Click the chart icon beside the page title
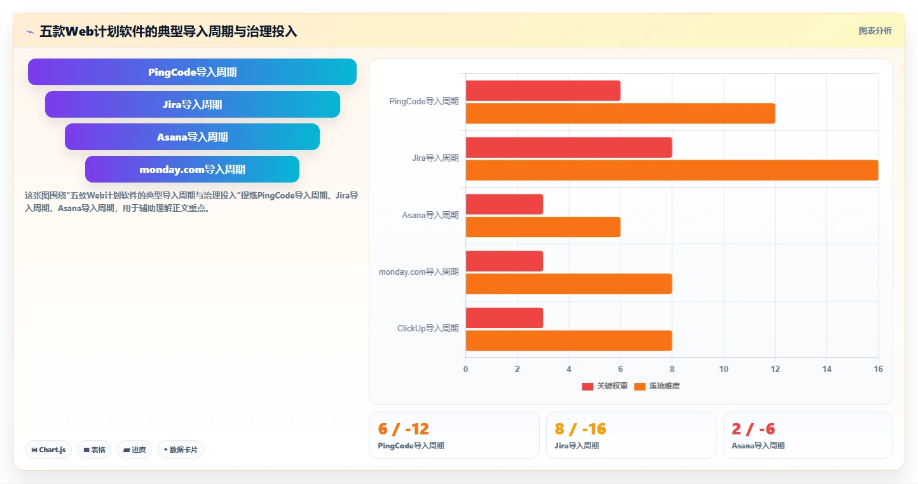Viewport: 918px width, 484px height. click(30, 32)
